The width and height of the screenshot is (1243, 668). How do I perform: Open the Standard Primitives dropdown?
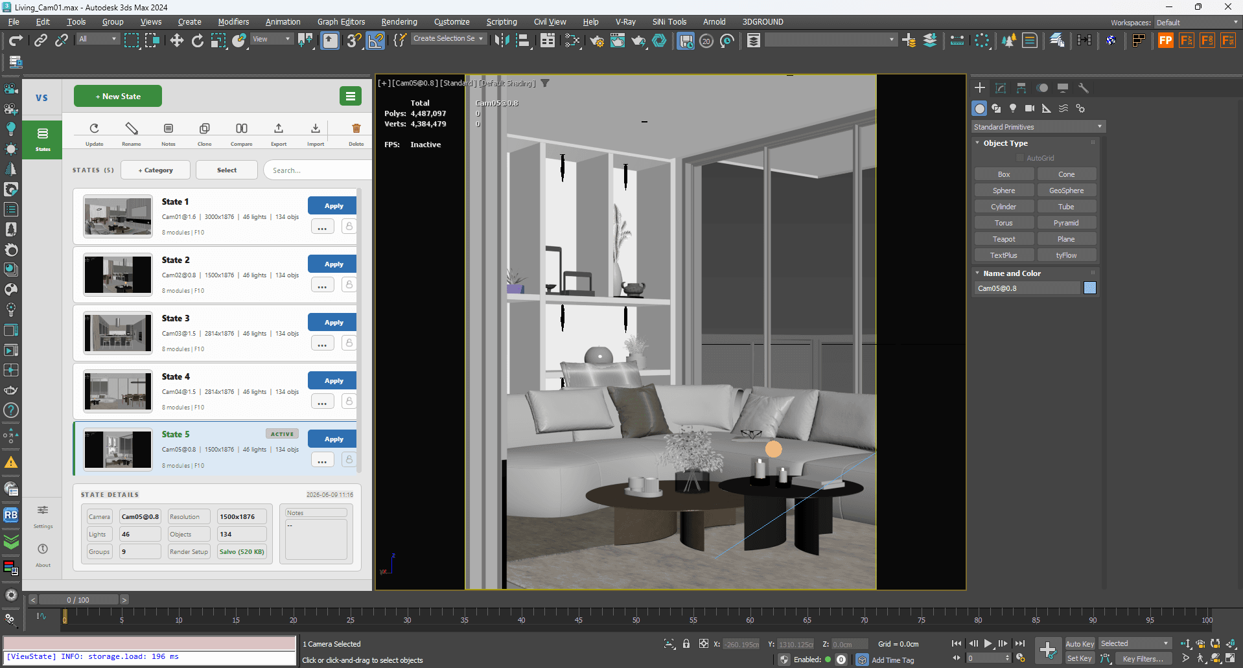point(1038,127)
